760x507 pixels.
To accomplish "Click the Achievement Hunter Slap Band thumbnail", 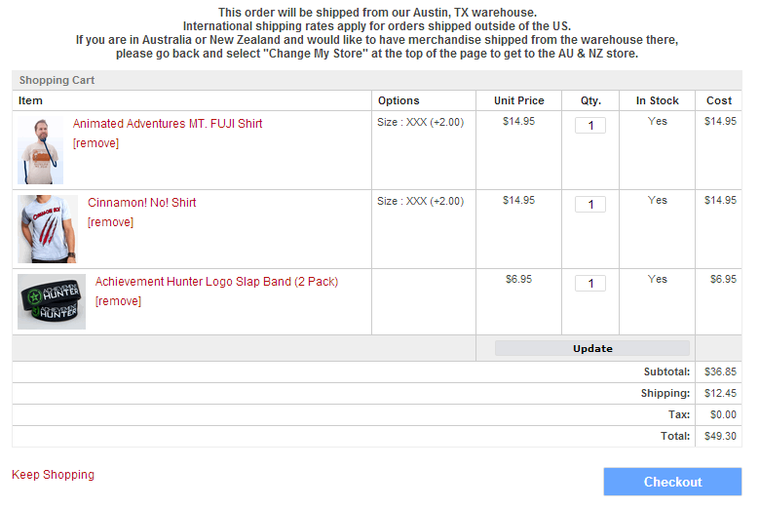I will tap(52, 302).
